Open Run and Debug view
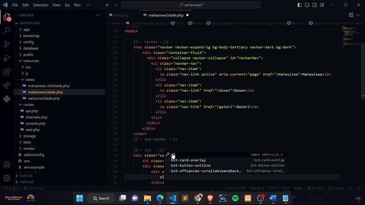 click(x=7, y=58)
